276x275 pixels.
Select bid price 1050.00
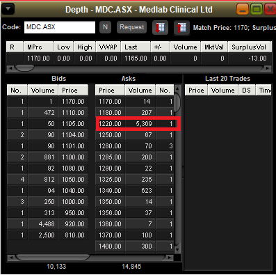click(x=73, y=180)
